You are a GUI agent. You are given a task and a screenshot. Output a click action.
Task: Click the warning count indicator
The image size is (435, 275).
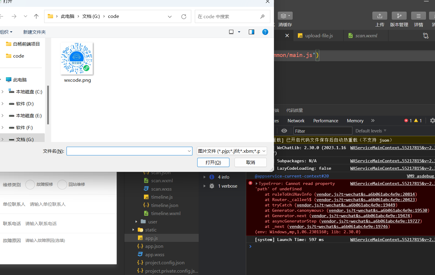point(418,120)
